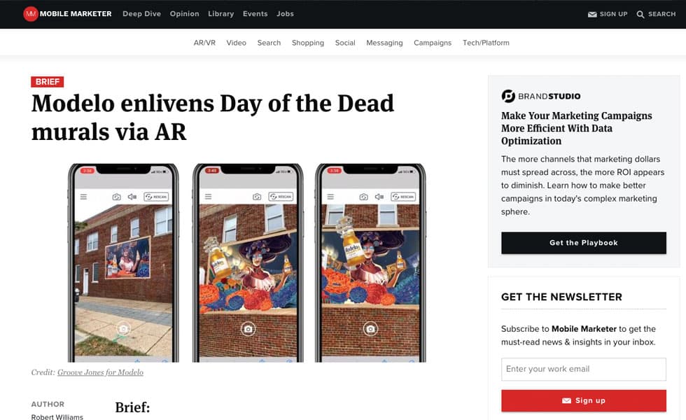Open the Opinion section
The height and width of the screenshot is (420, 686).
184,14
